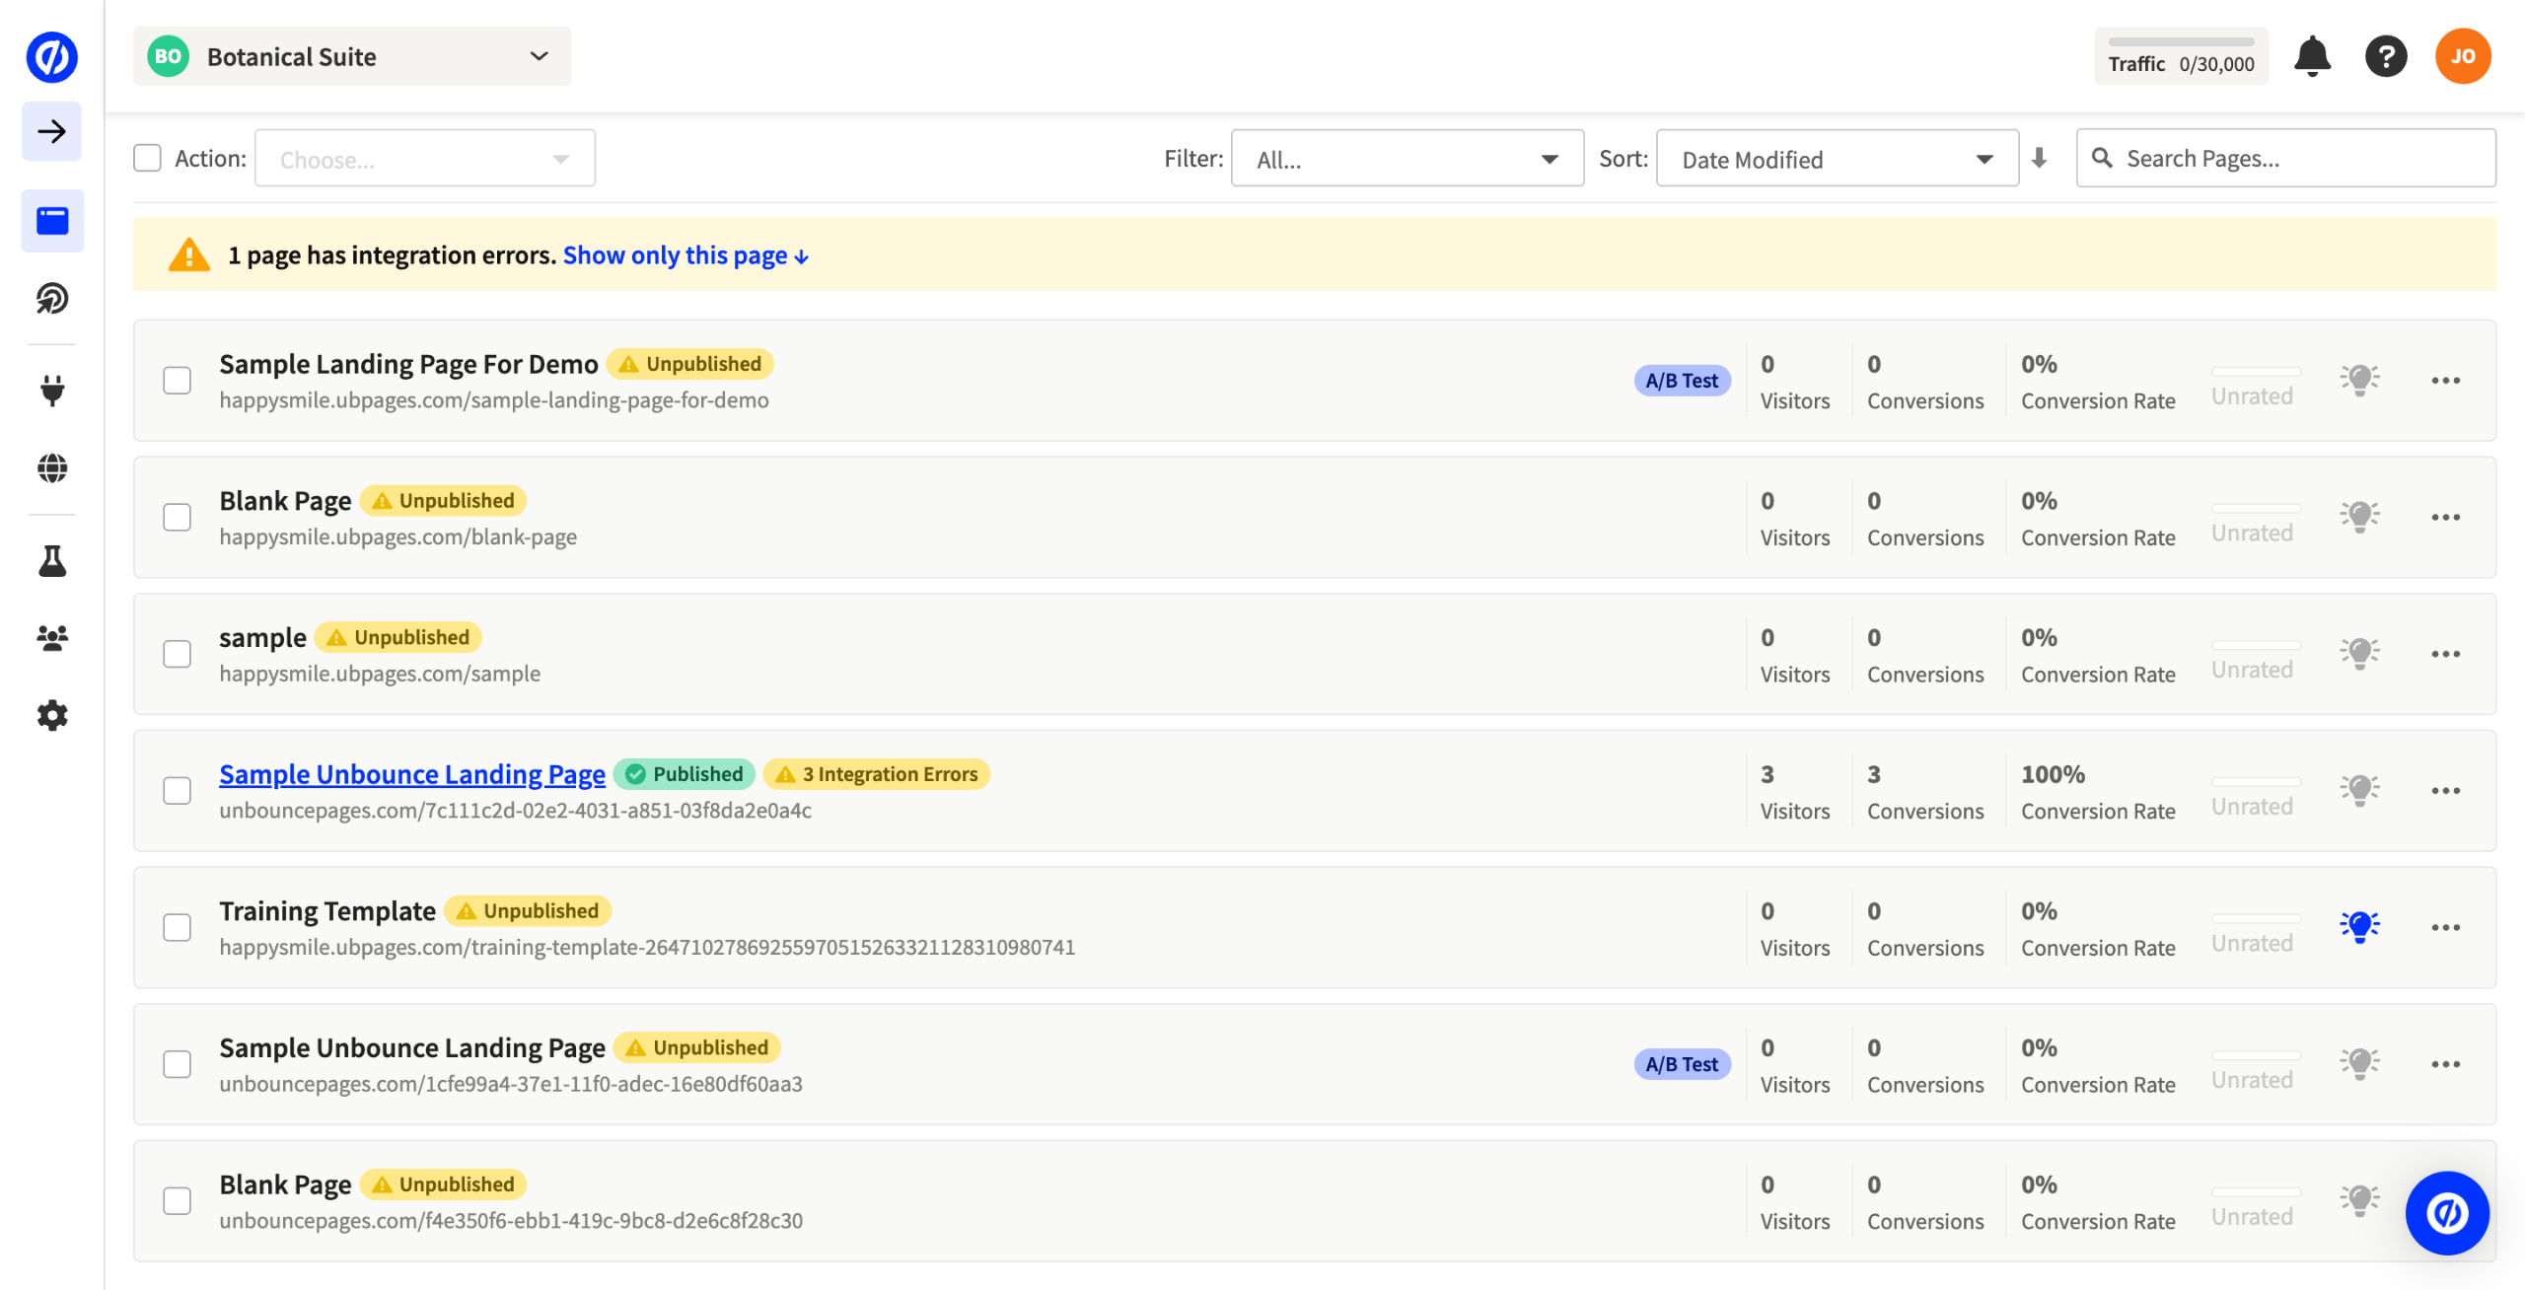Open the notifications bell
The height and width of the screenshot is (1290, 2525).
click(2311, 56)
